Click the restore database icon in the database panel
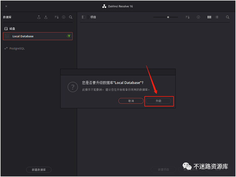This screenshot has width=236, height=177. pyautogui.click(x=46, y=17)
